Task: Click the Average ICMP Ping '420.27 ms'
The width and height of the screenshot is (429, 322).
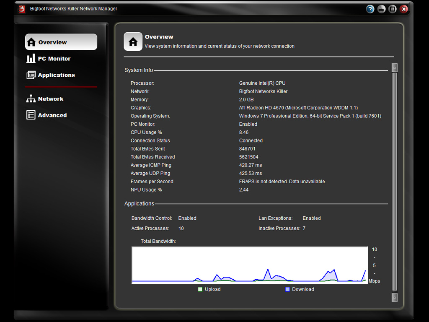Action: (251, 165)
